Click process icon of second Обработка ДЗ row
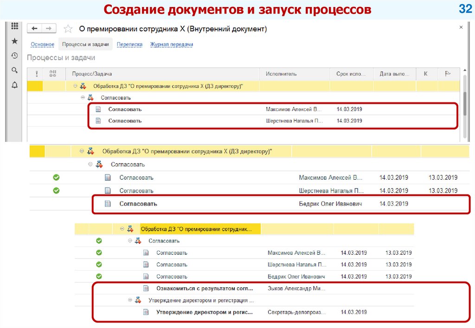The image size is (475, 328). (90, 151)
